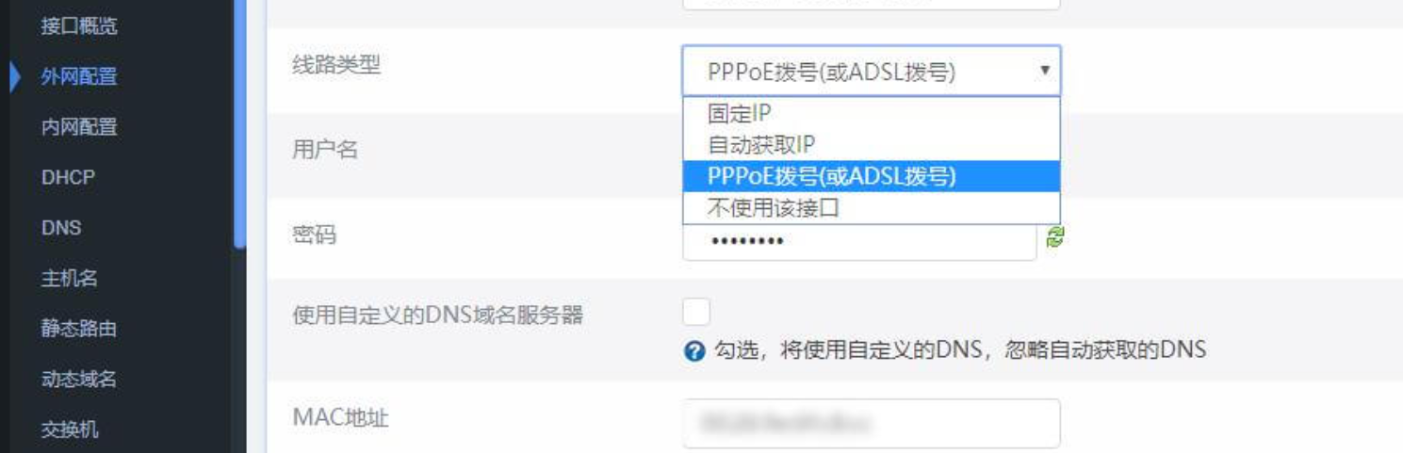This screenshot has width=1403, height=453.
Task: Open 动态域名 in the sidebar
Action: 79,380
